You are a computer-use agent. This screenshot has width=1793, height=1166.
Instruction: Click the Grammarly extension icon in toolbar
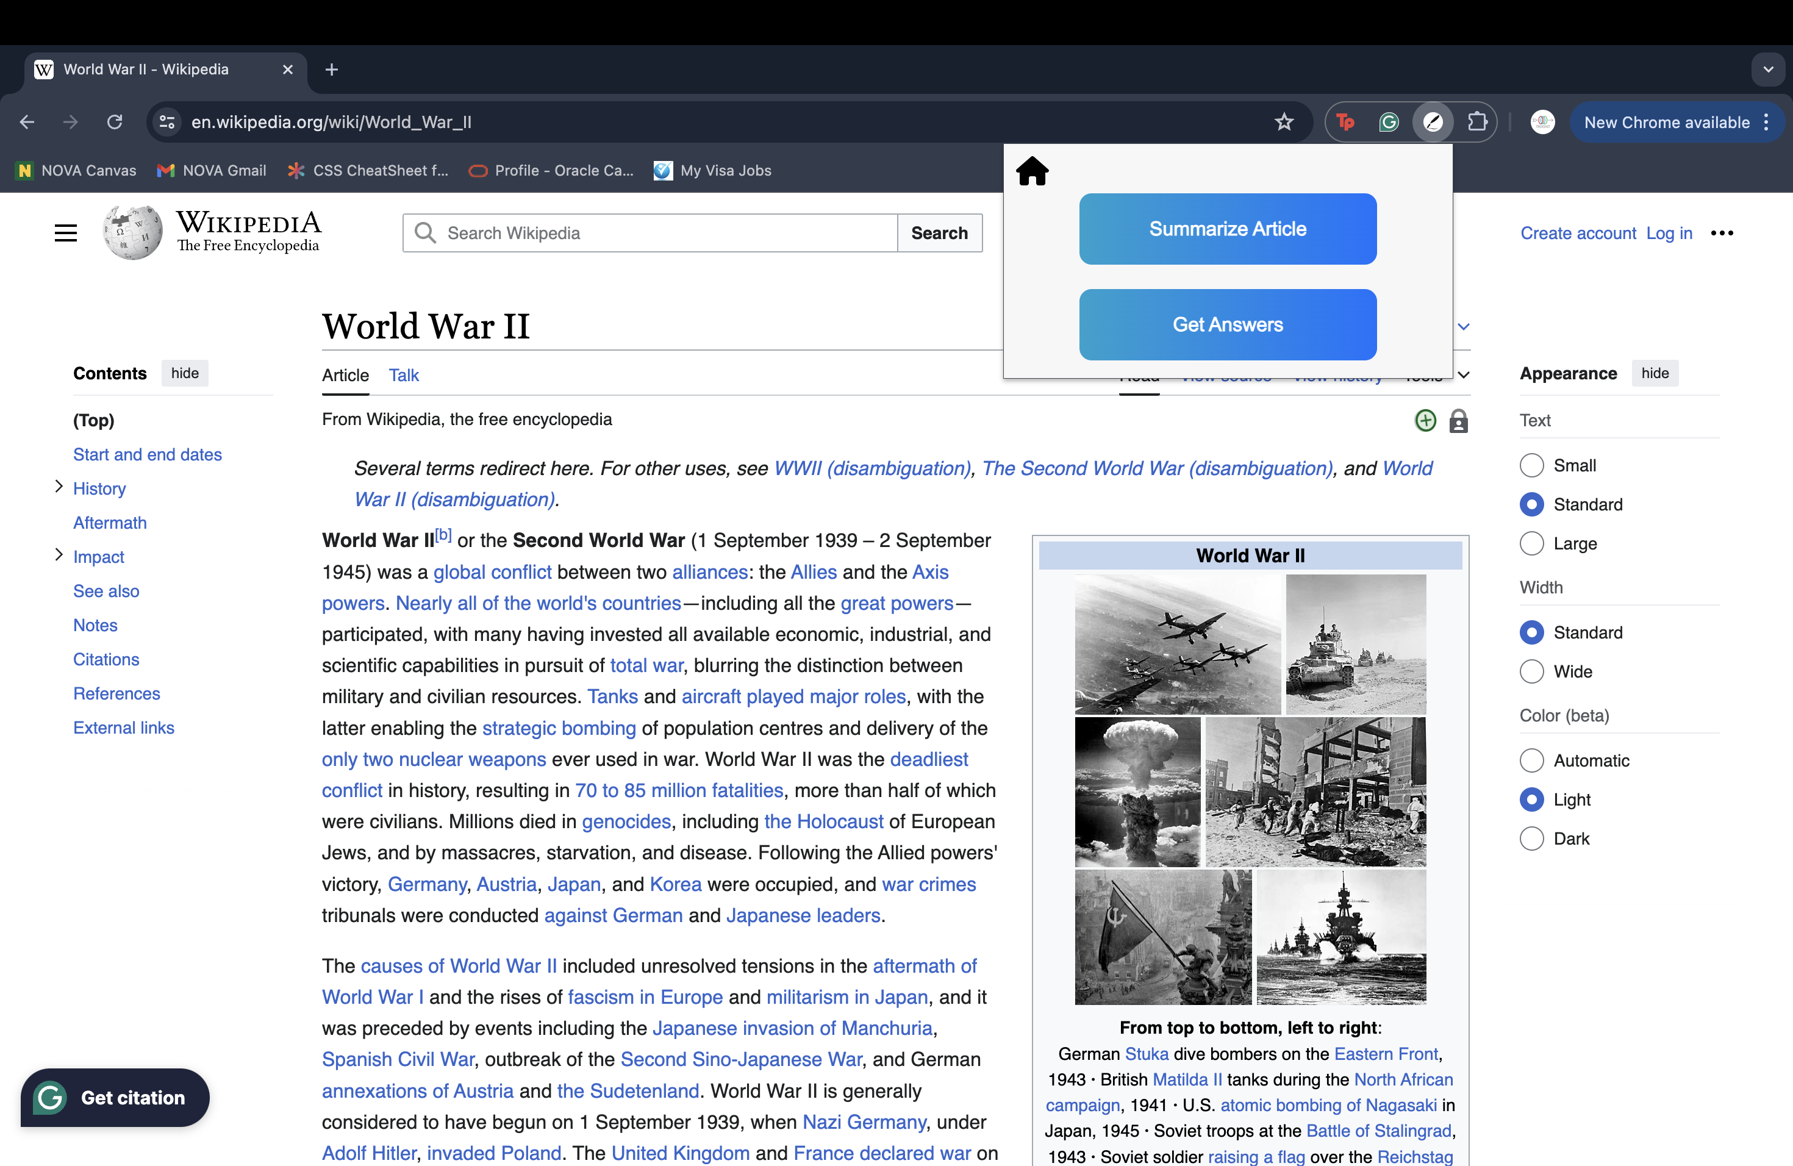pos(1387,122)
